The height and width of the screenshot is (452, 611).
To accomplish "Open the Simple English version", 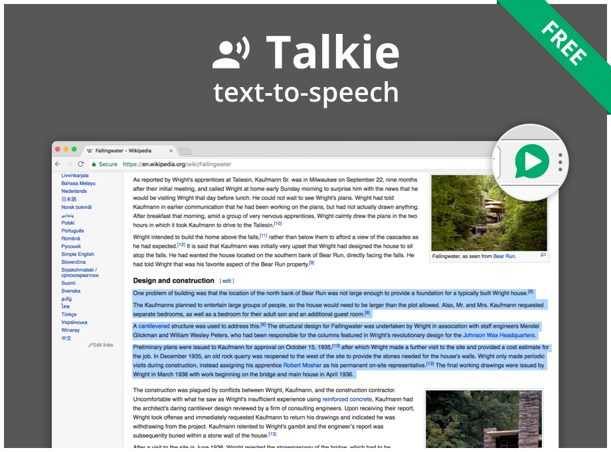I will coord(78,255).
